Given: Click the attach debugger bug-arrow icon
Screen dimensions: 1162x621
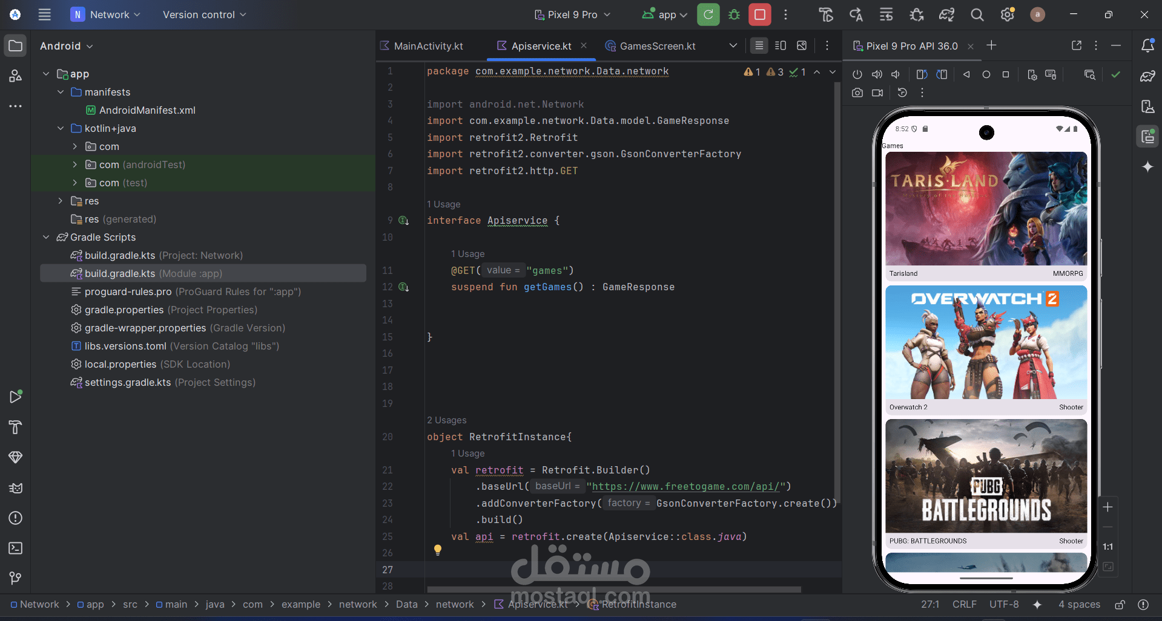Looking at the screenshot, I should [x=917, y=15].
